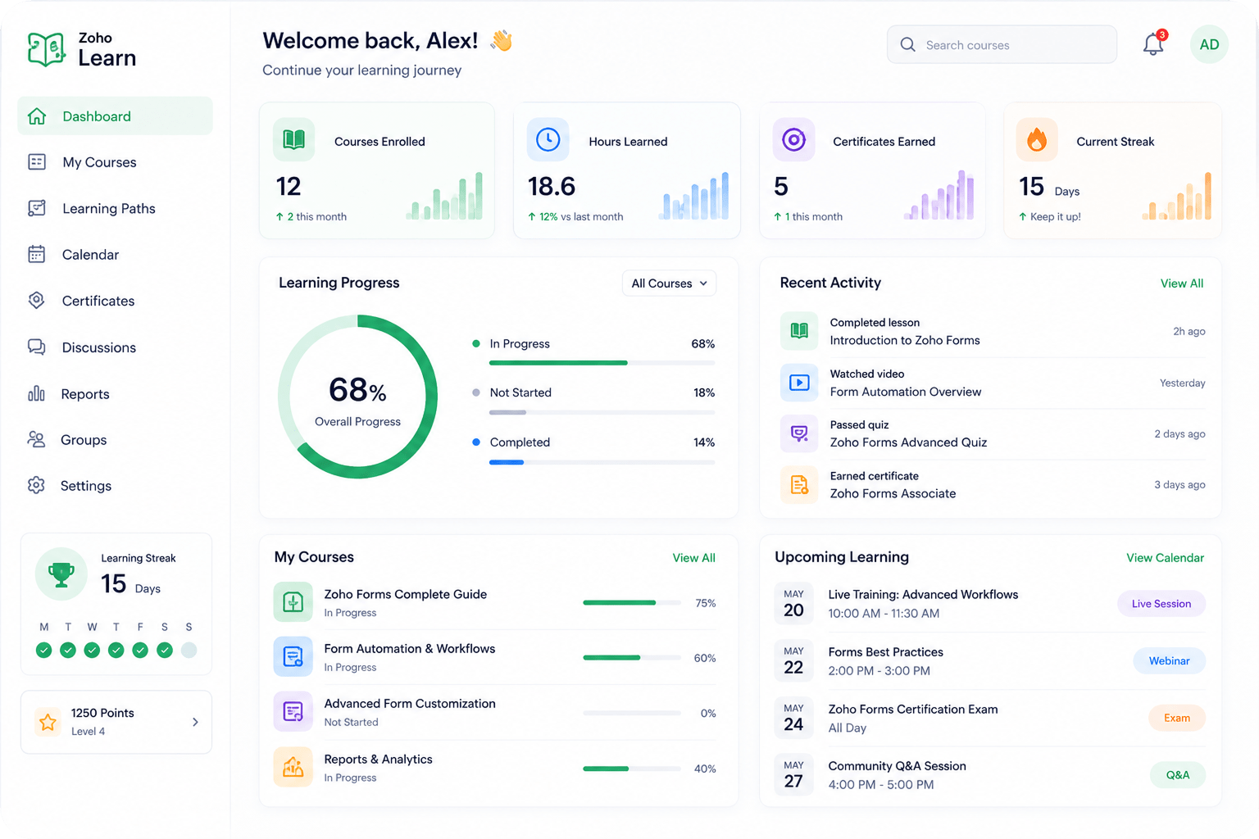
Task: Toggle the Saturday streak checkmark
Action: click(x=165, y=650)
